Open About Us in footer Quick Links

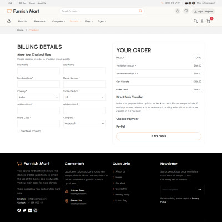(x=120, y=171)
